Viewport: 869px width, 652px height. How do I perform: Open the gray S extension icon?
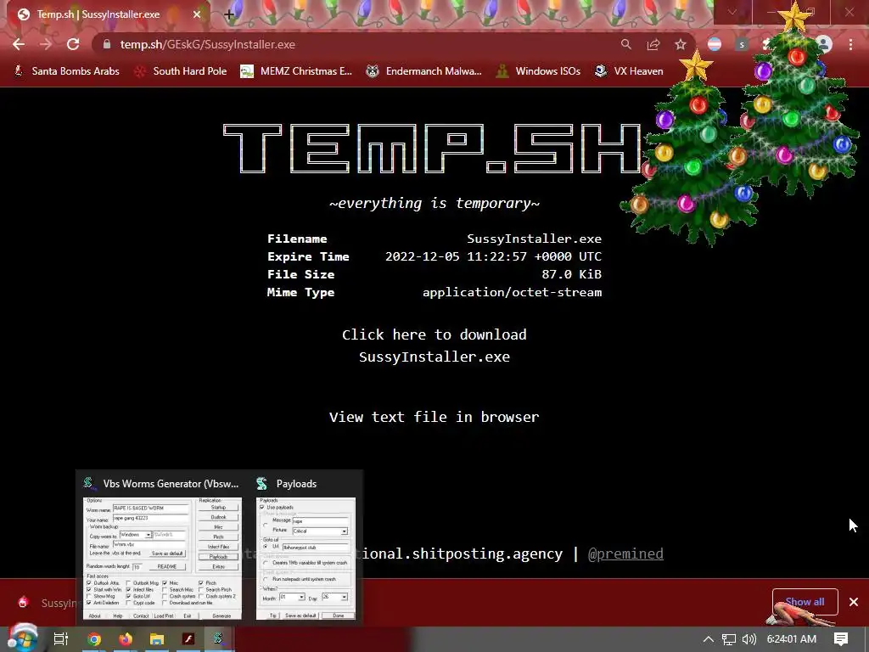742,44
